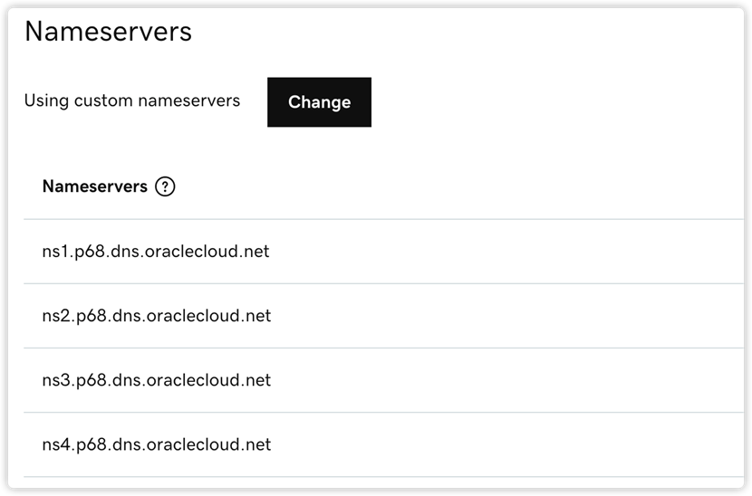Change the custom nameservers configuration

pos(319,102)
